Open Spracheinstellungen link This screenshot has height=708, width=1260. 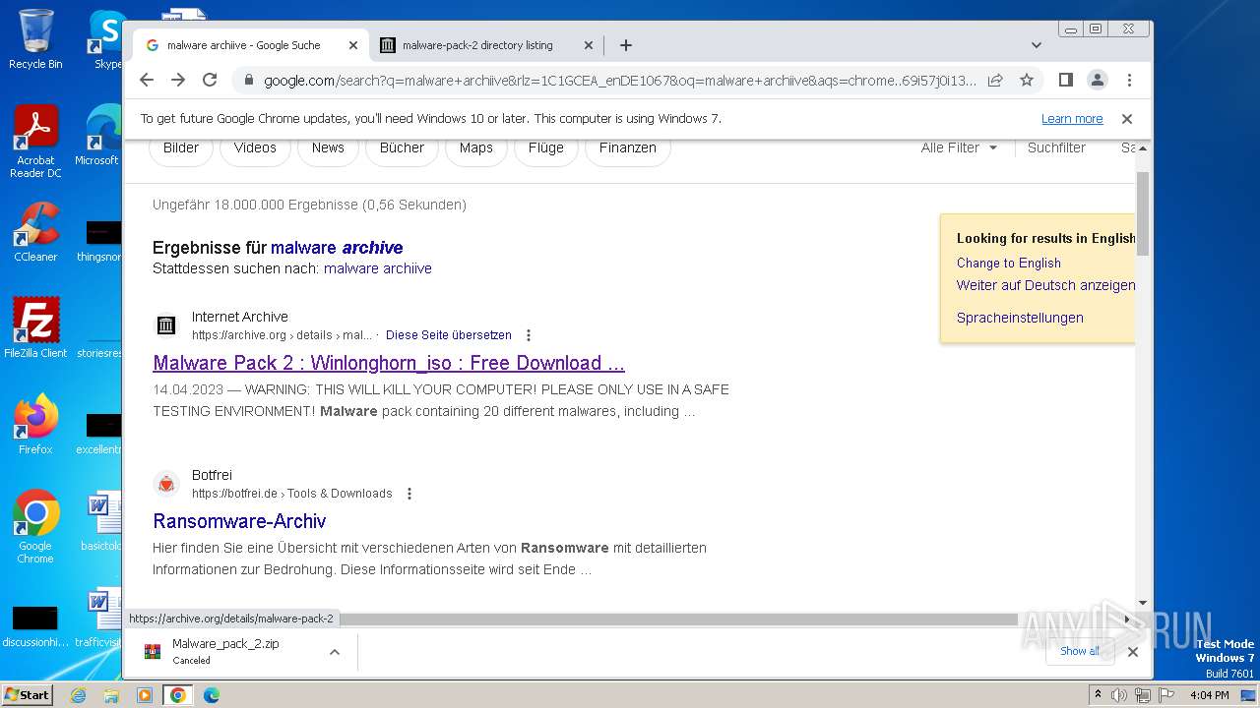coord(1020,319)
